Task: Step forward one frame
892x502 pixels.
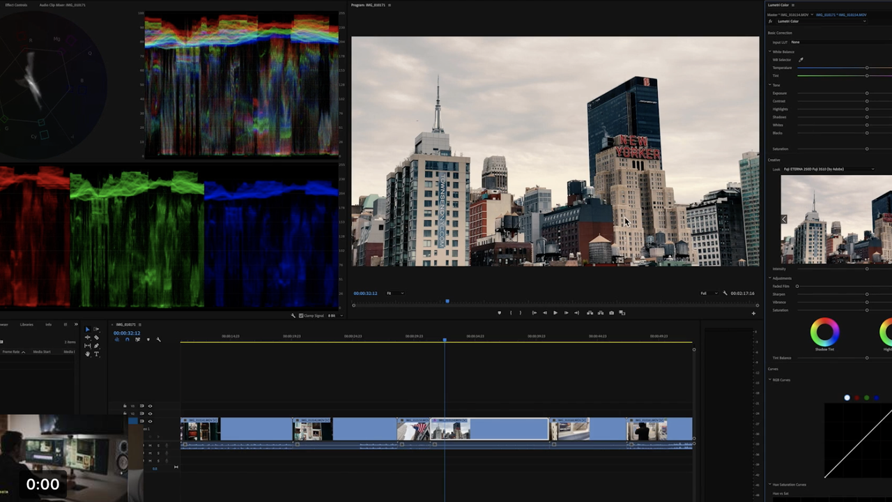Action: tap(566, 313)
